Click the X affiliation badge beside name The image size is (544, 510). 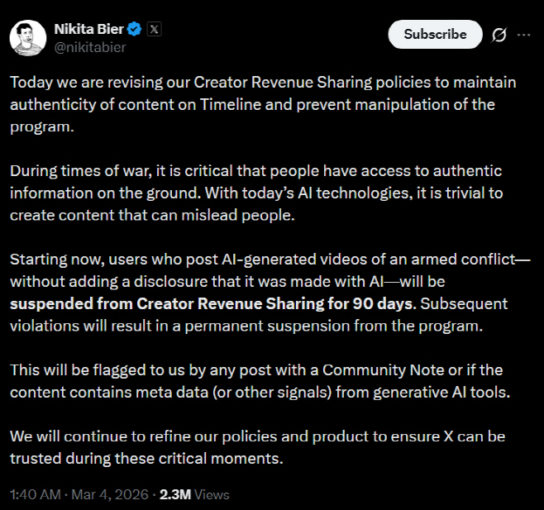(x=155, y=29)
